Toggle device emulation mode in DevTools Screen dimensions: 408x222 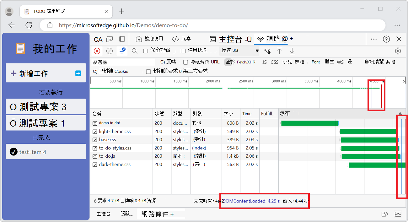[x=110, y=39]
